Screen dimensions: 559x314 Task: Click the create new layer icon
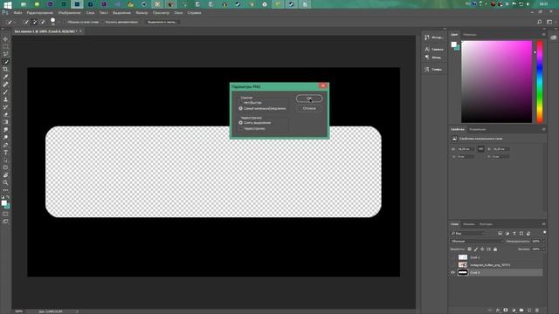coord(529,311)
